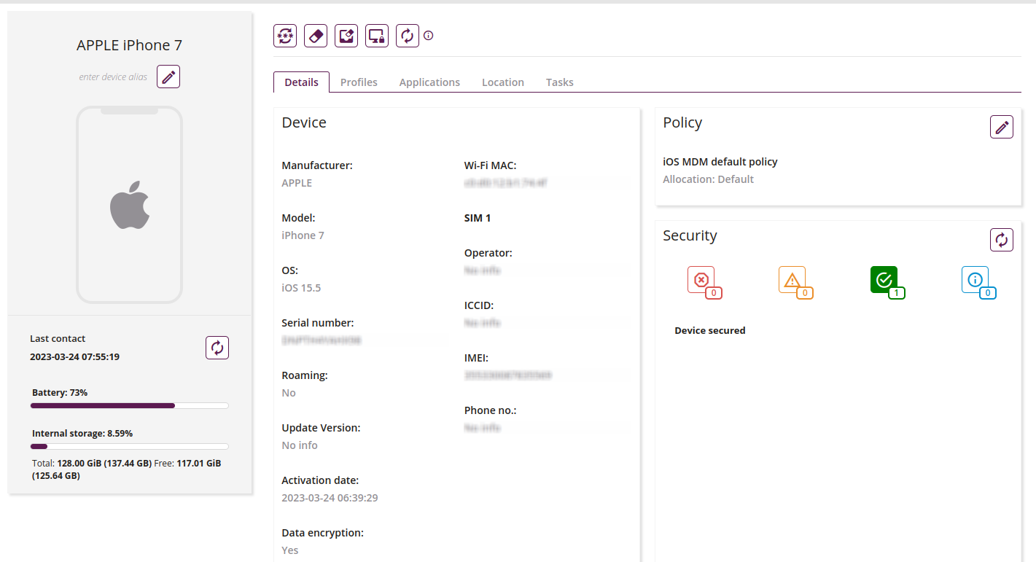Refresh the Security panel
The image size is (1036, 562).
pyautogui.click(x=1002, y=240)
